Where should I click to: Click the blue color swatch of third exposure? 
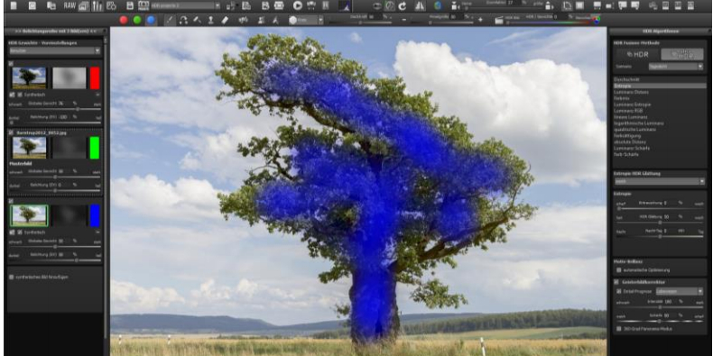[95, 215]
